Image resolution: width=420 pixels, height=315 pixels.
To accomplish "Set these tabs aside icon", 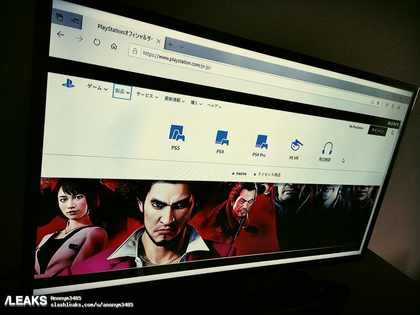I will click(75, 21).
